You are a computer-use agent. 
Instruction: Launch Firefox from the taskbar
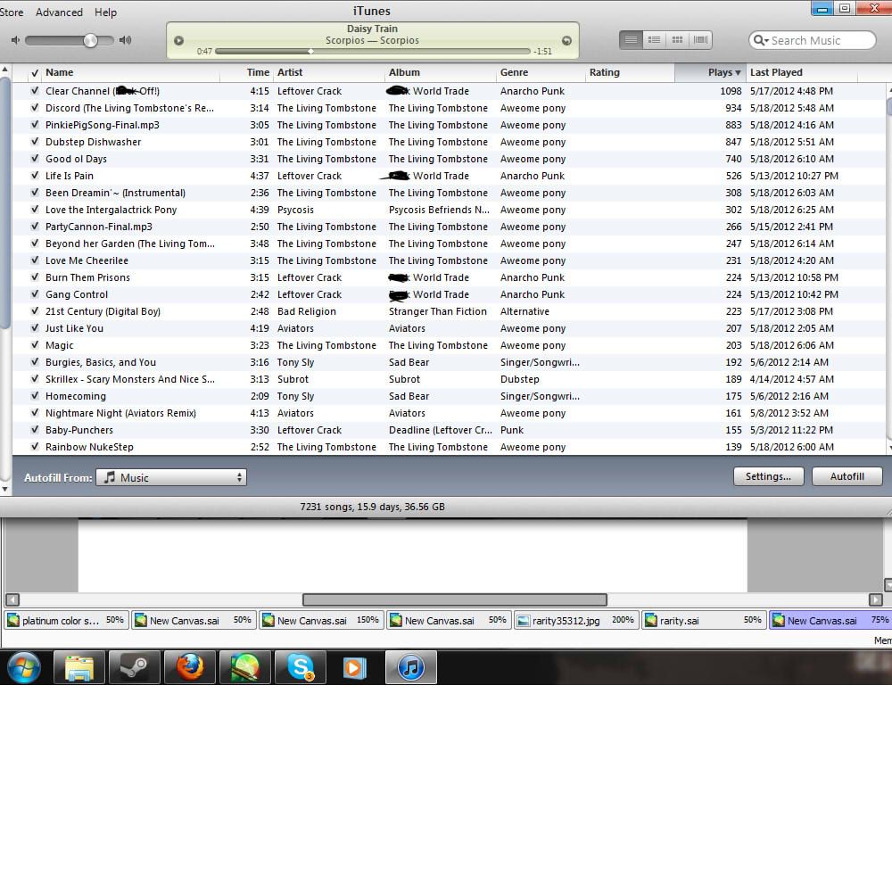point(189,667)
